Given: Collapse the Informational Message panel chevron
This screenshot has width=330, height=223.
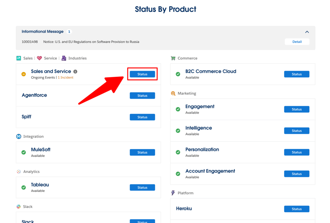Looking at the screenshot, I should 307,32.
